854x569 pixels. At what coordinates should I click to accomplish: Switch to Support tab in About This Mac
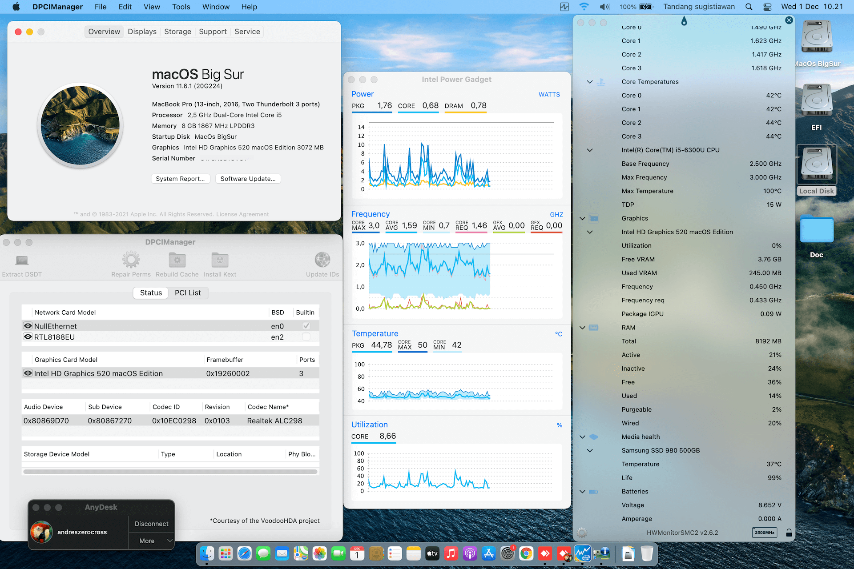(x=213, y=32)
